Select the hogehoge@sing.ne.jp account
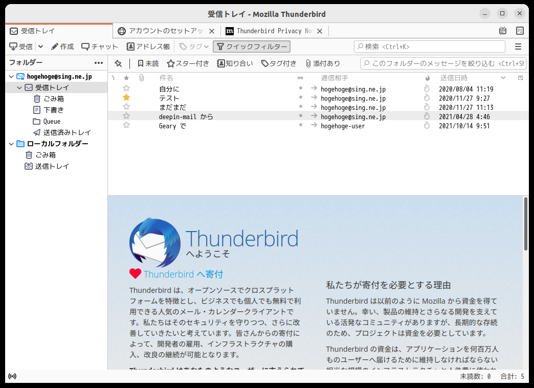Viewport: 534px width, 388px height. pos(59,77)
